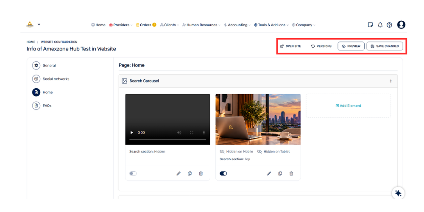Click Add Element in the carousel
This screenshot has width=424, height=212.
pyautogui.click(x=348, y=106)
